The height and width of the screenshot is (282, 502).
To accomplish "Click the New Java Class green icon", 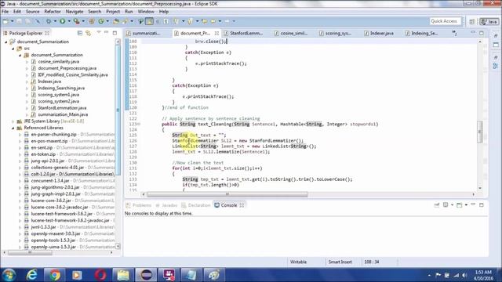I will pos(101,21).
